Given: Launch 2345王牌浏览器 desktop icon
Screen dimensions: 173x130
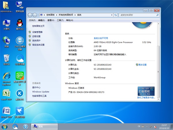Looking at the screenshot, I should click(x=20, y=43).
